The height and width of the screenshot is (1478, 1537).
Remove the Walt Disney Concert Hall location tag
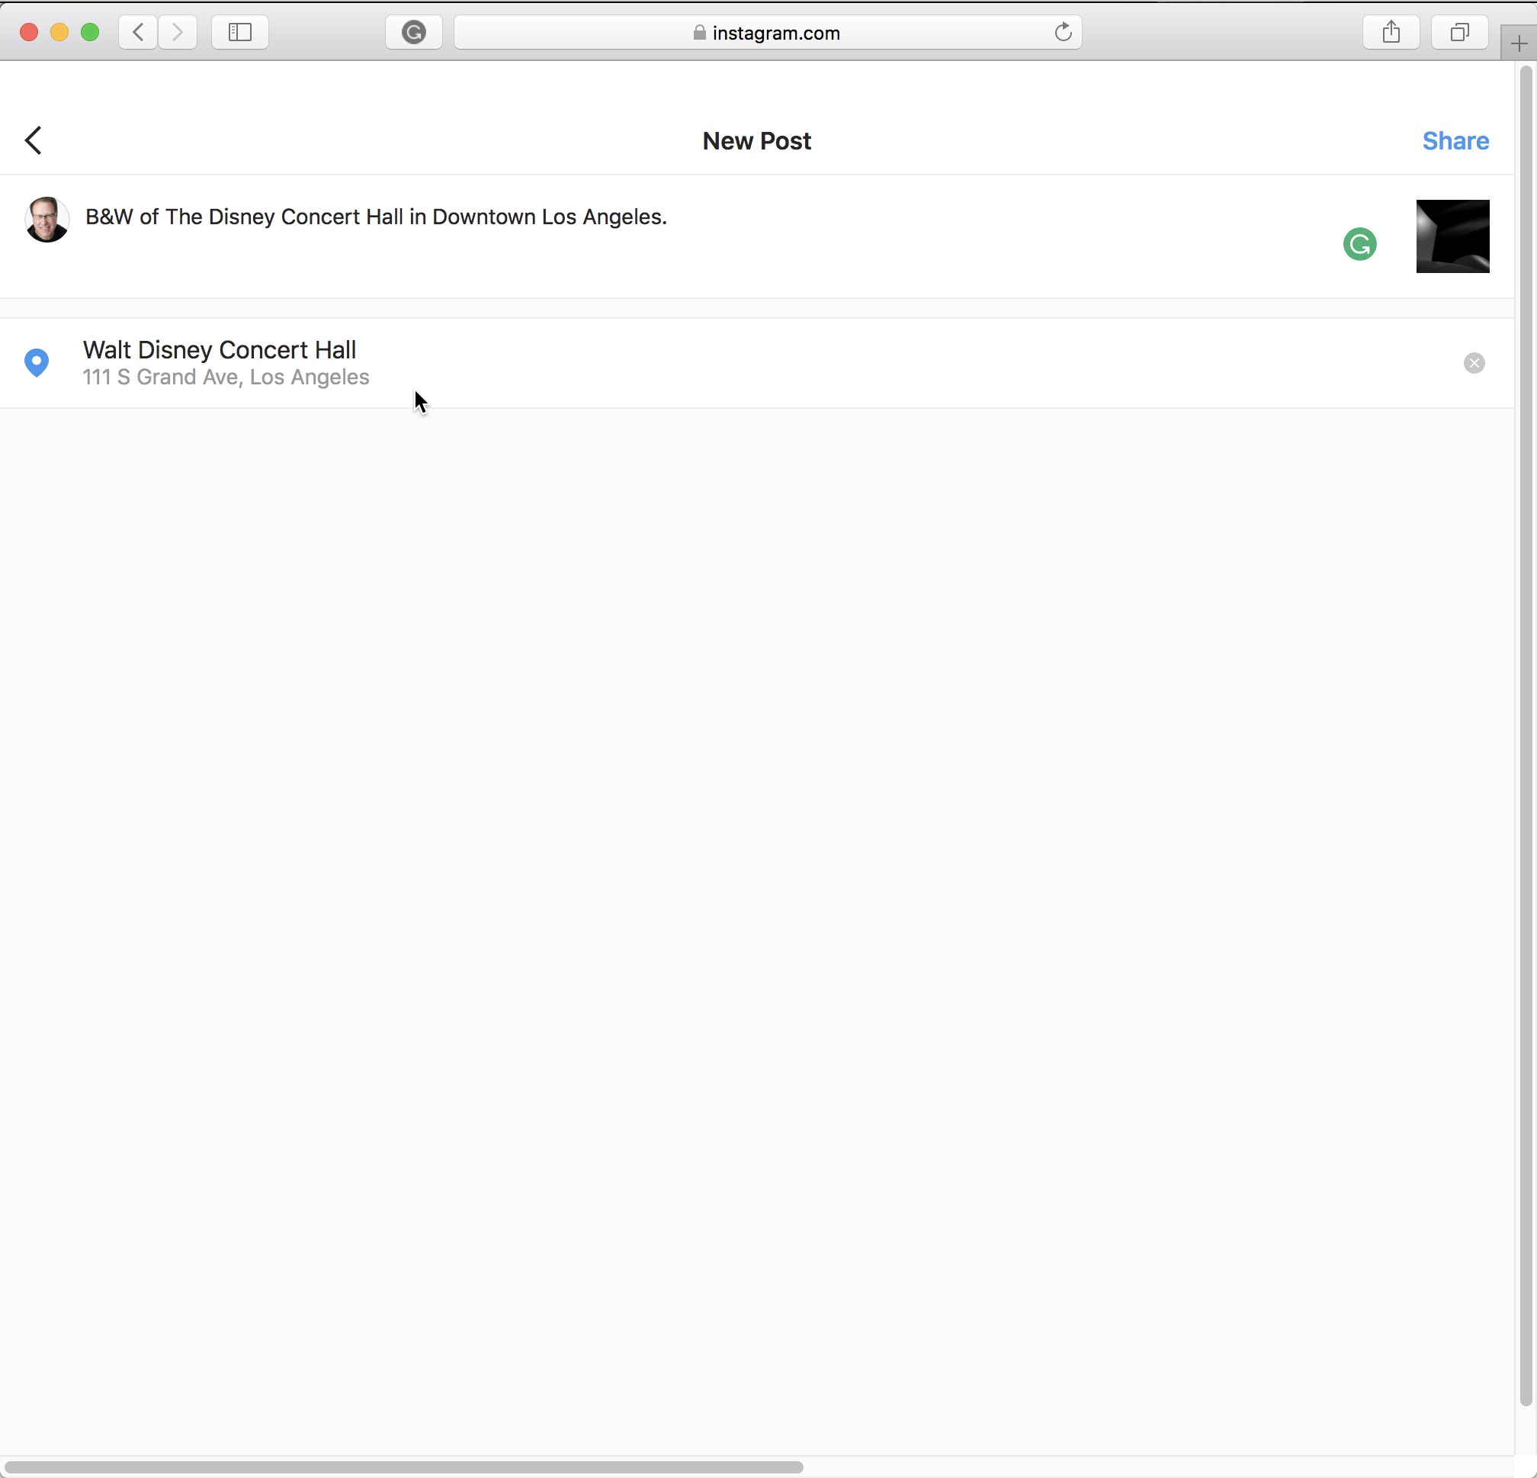coord(1474,362)
